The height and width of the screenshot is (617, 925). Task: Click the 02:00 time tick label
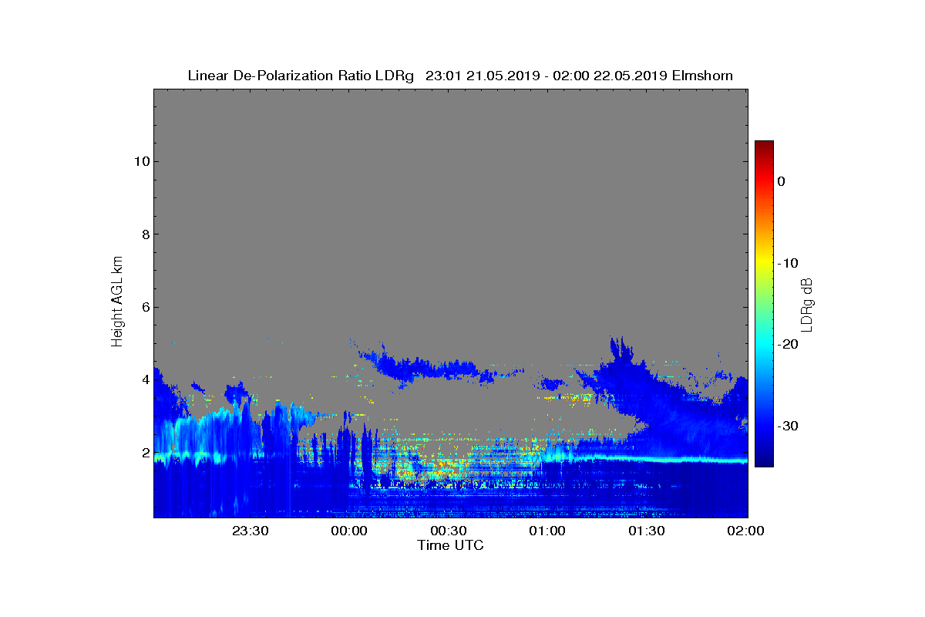point(746,531)
